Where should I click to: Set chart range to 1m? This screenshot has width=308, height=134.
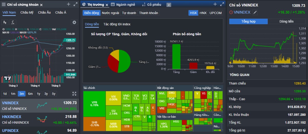[x=13, y=94]
